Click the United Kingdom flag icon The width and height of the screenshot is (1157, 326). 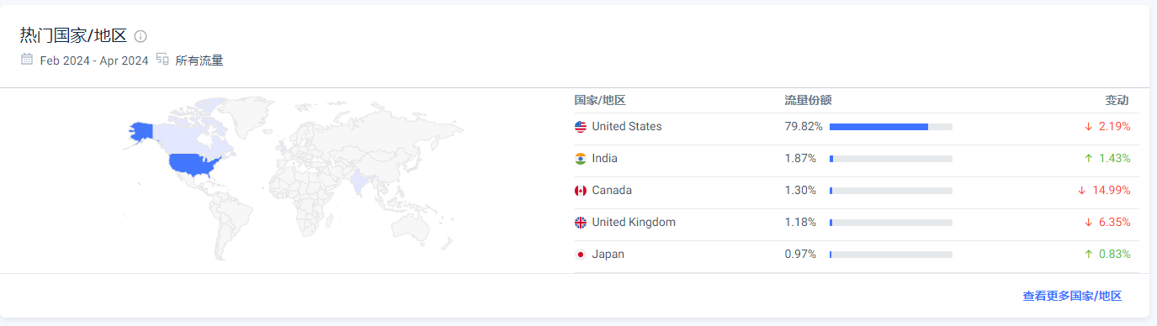[x=581, y=223]
